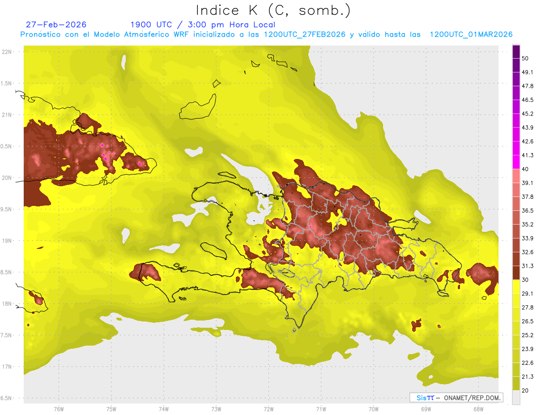Click the WRF model forecast description line

(266, 34)
